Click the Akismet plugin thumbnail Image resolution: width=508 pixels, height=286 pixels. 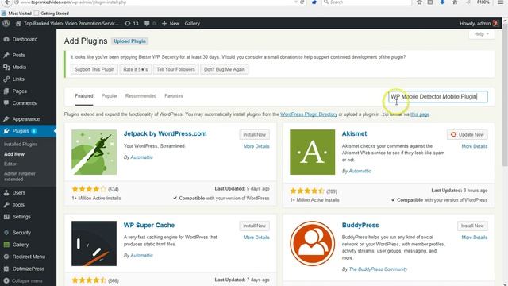(x=312, y=152)
